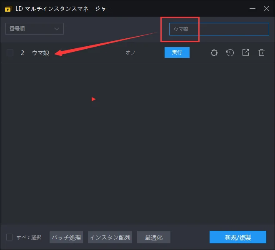Focus the search field containing ウマ娘

[x=219, y=29]
